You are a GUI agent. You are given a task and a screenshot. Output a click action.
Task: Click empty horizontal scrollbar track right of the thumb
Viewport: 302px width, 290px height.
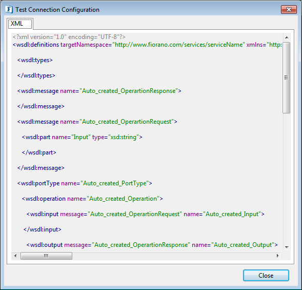[173, 256]
